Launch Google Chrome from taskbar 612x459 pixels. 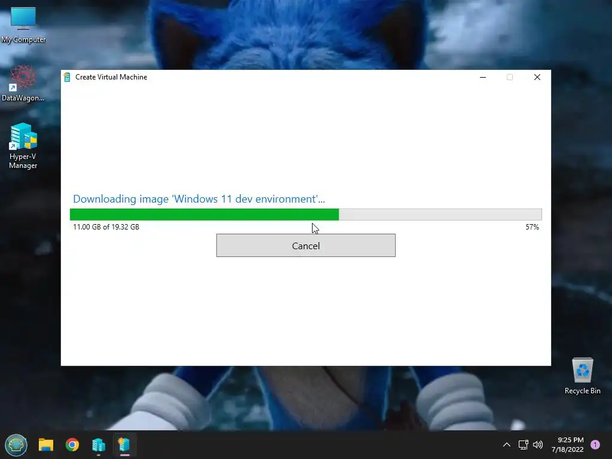[72, 445]
